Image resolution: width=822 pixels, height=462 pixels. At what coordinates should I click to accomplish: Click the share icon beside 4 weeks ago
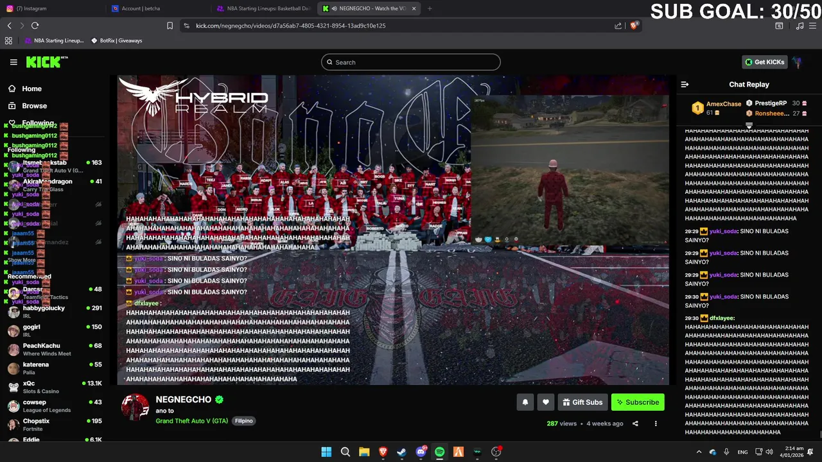click(x=635, y=424)
